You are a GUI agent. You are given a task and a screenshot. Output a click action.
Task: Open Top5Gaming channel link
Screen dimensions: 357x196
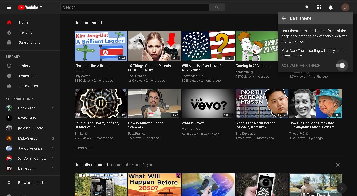point(137,76)
